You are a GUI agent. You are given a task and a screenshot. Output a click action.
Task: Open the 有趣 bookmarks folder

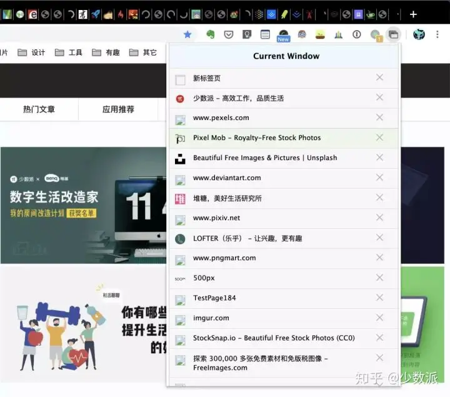click(x=106, y=53)
